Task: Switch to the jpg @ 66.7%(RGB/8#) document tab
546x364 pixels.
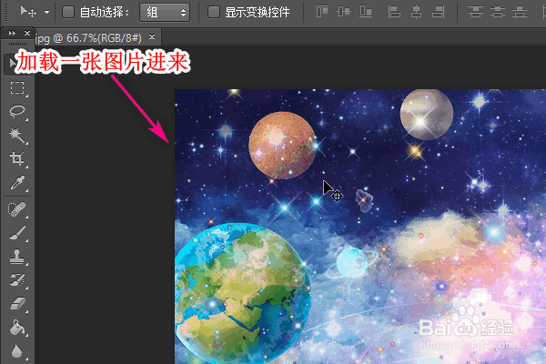Action: pos(88,37)
